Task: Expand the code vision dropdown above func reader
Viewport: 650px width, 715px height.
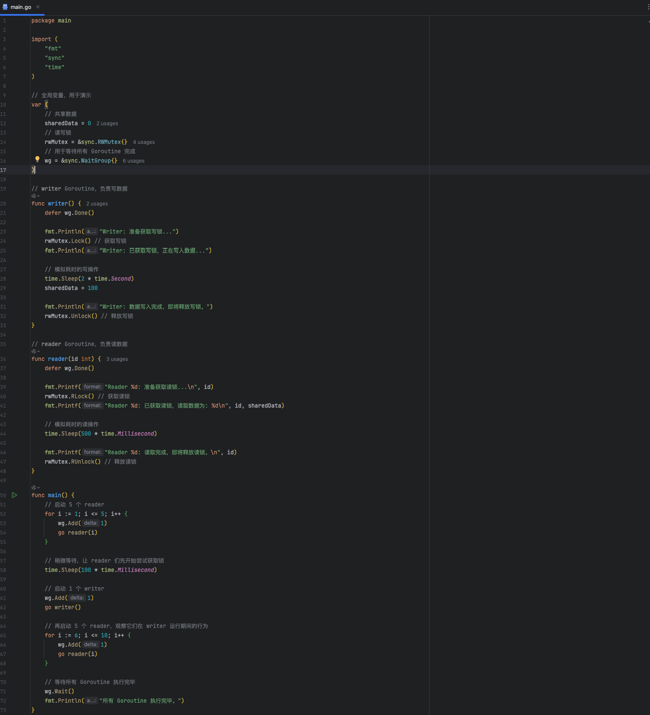Action: 36,351
